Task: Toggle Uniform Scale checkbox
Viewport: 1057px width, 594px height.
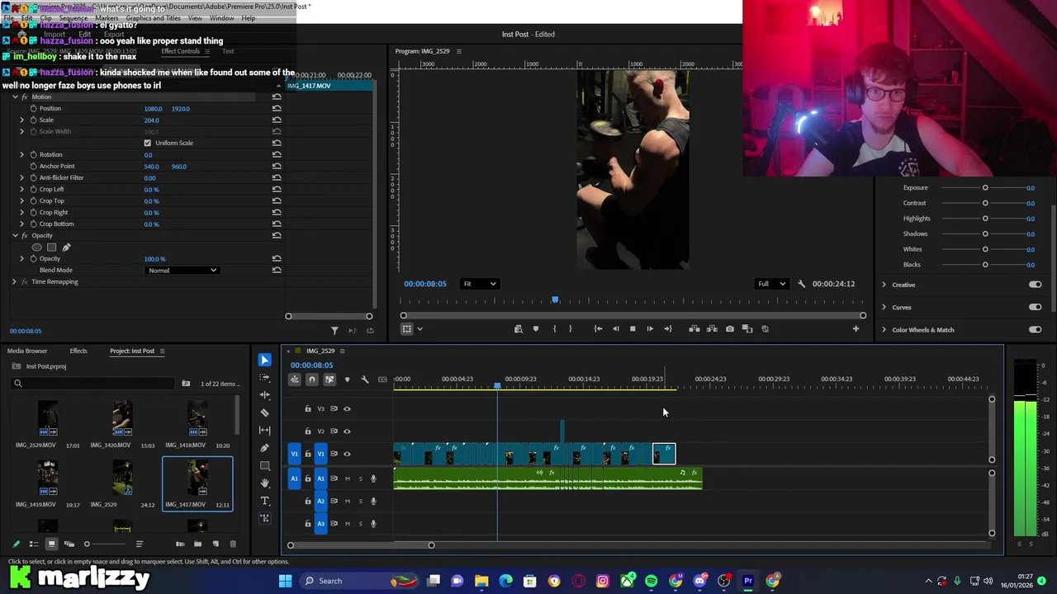Action: [148, 144]
